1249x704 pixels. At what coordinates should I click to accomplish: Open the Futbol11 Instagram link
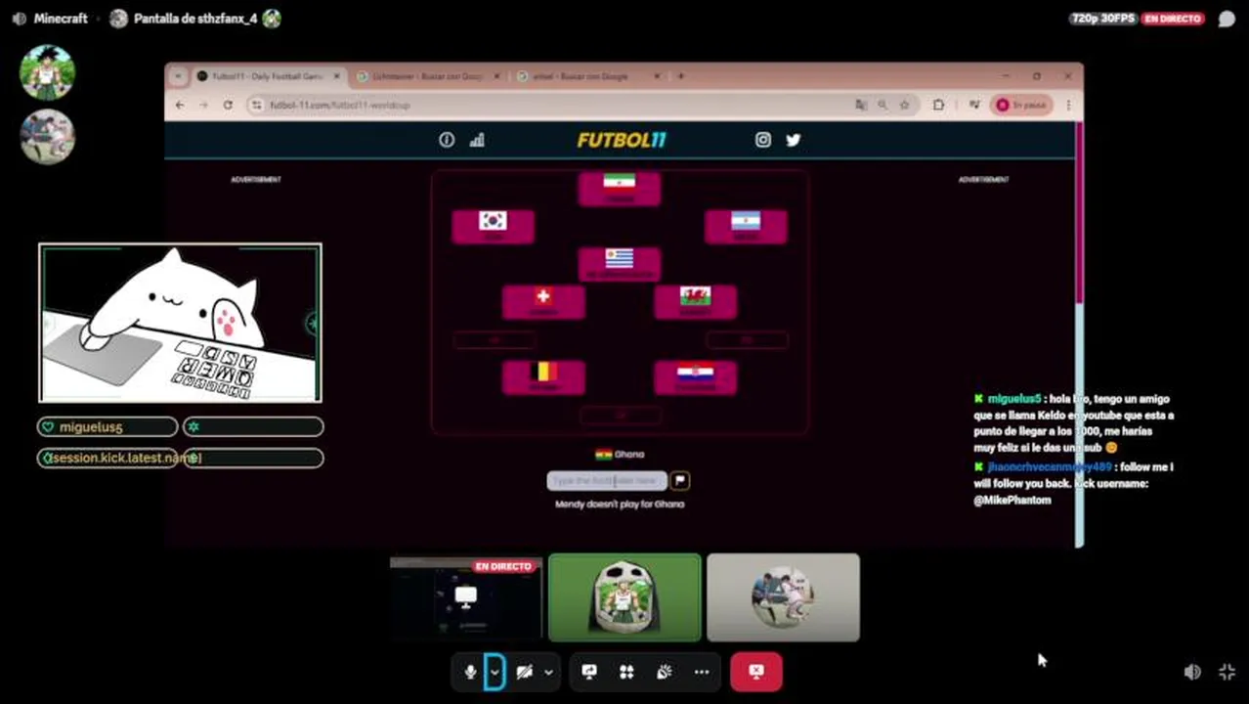point(763,140)
